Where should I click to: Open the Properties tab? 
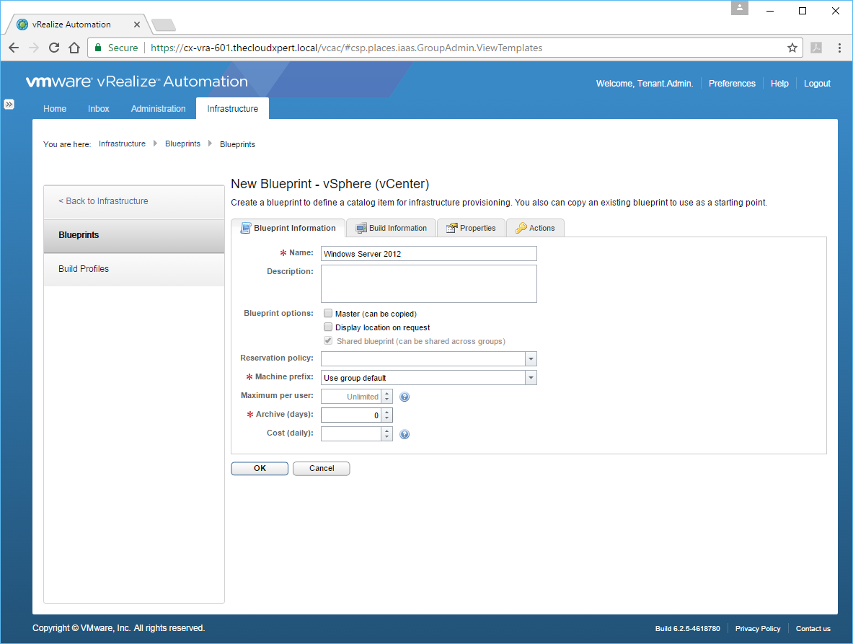471,228
